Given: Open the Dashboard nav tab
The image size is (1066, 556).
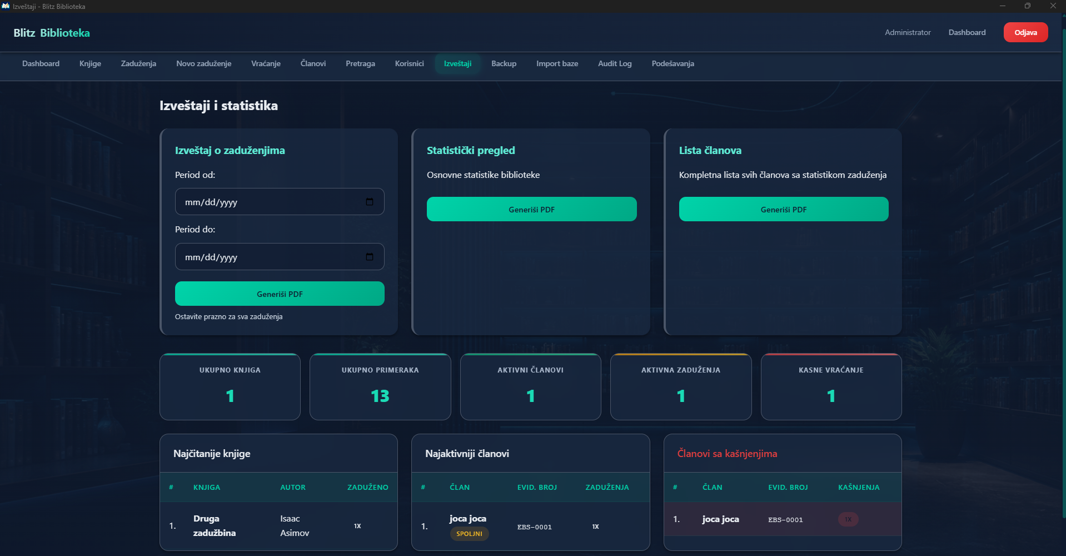Looking at the screenshot, I should [41, 63].
